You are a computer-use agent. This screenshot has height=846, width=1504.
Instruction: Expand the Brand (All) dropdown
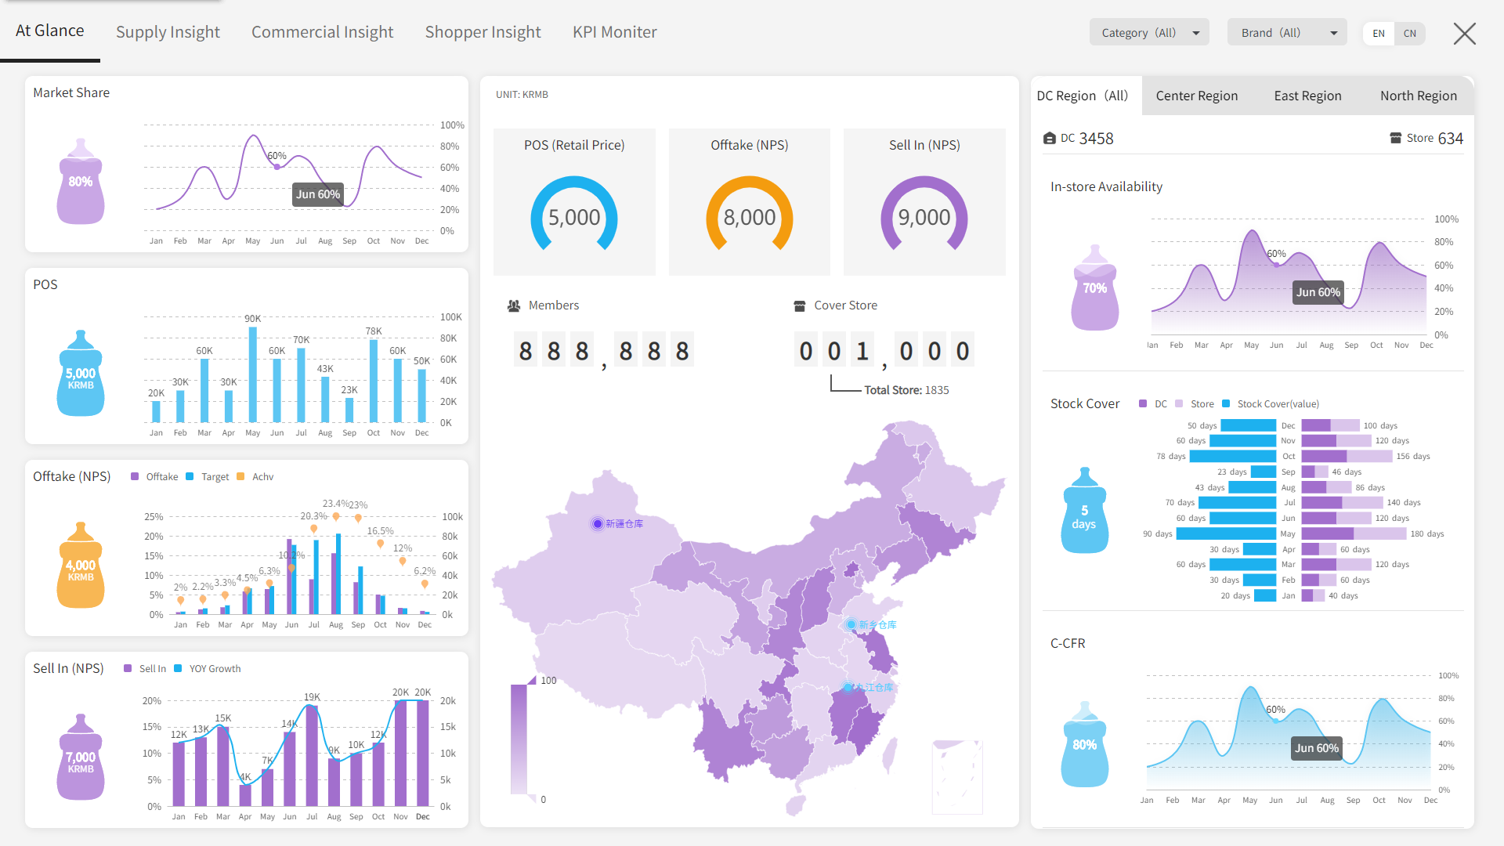point(1287,33)
